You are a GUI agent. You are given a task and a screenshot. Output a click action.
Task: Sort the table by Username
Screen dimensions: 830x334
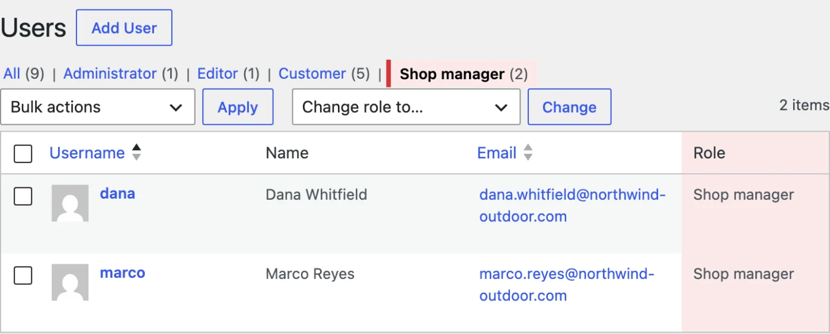coord(87,153)
